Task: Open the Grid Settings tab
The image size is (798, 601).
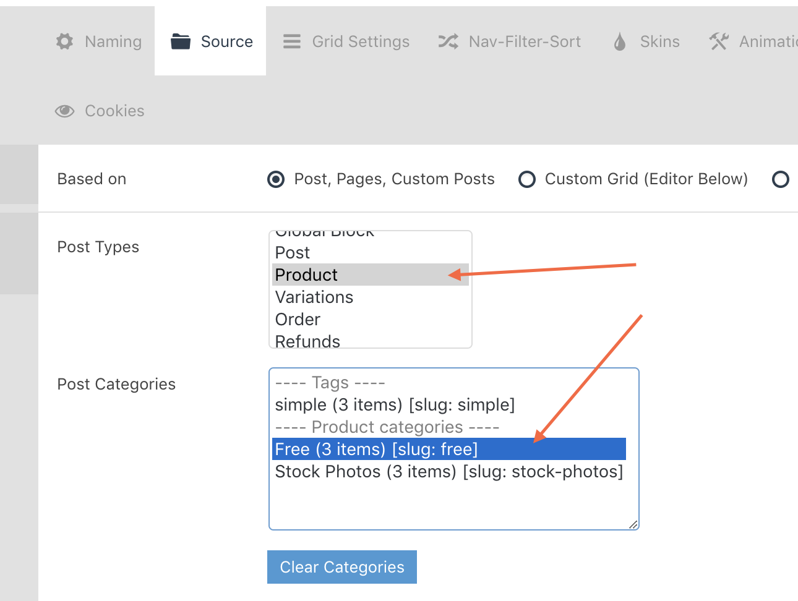Action: pos(361,41)
